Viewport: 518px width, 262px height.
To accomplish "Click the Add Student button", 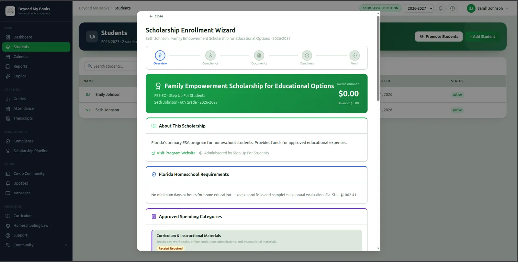I will pyautogui.click(x=482, y=37).
